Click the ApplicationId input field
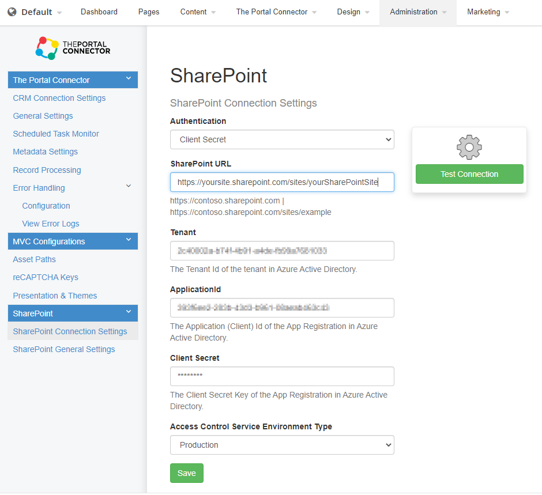This screenshot has width=542, height=495. [x=282, y=308]
